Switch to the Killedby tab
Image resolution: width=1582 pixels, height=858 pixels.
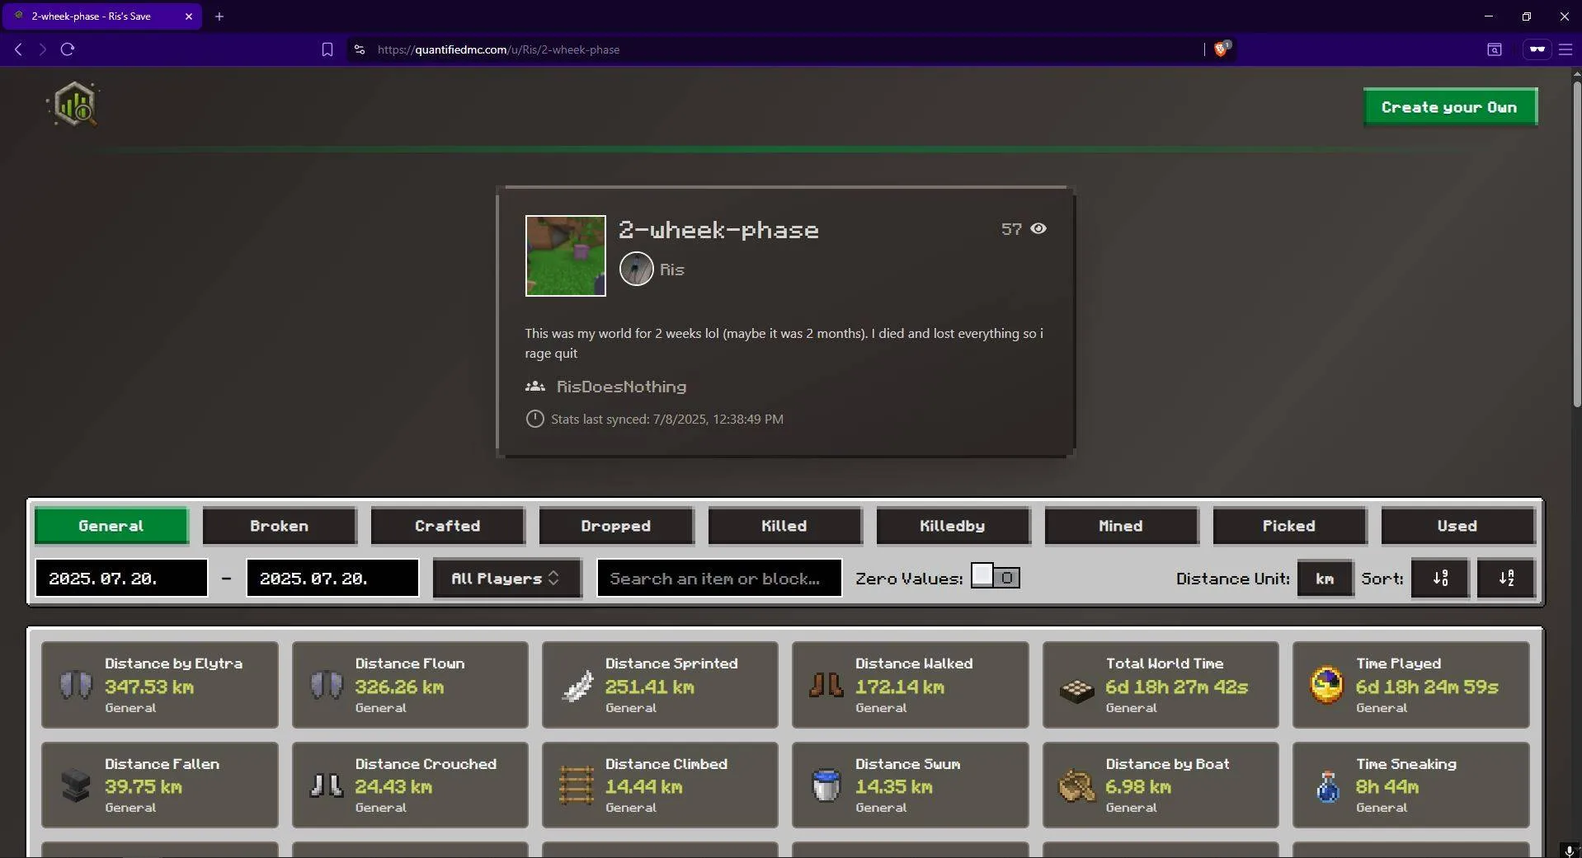pyautogui.click(x=953, y=526)
